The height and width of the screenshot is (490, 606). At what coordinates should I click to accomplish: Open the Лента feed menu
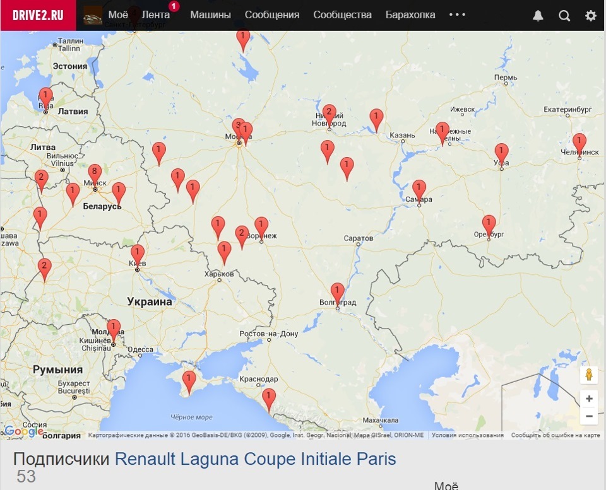coord(156,15)
